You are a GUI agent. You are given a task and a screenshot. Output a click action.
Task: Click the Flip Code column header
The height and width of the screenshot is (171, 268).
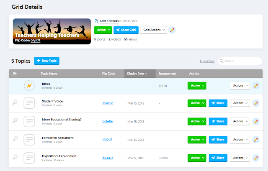point(109,74)
